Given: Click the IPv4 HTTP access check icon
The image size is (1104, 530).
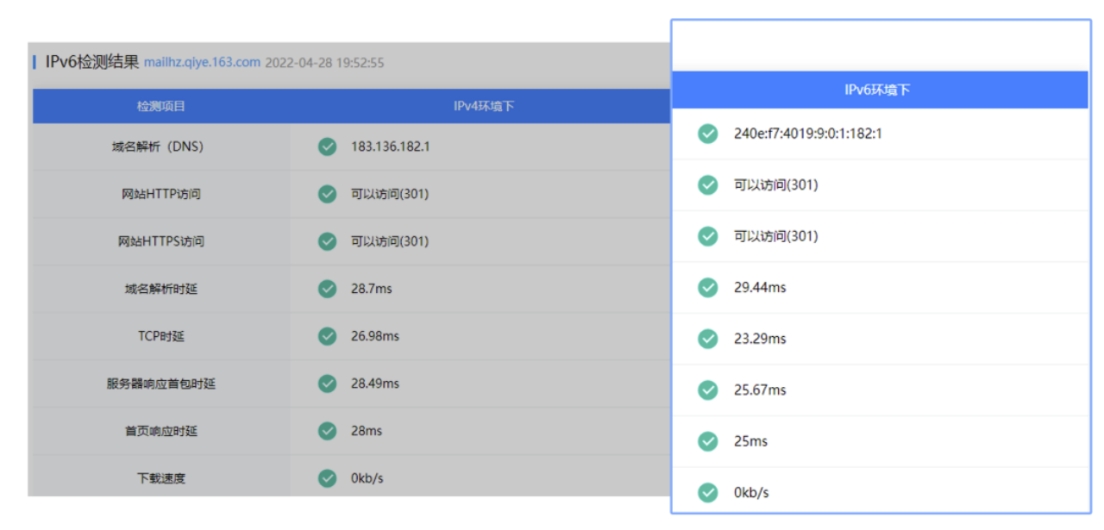Looking at the screenshot, I should tap(327, 194).
